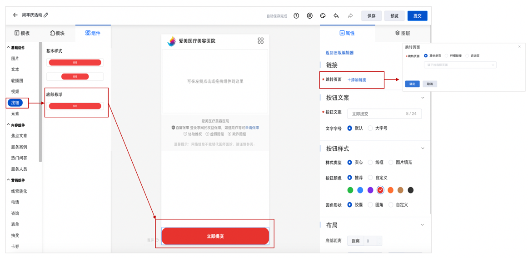This screenshot has height=258, width=528.
Task: Switch to the 图层 tab
Action: (x=403, y=33)
